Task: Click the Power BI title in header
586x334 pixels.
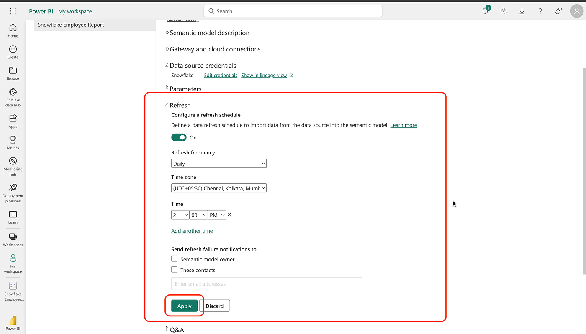Action: click(x=41, y=11)
